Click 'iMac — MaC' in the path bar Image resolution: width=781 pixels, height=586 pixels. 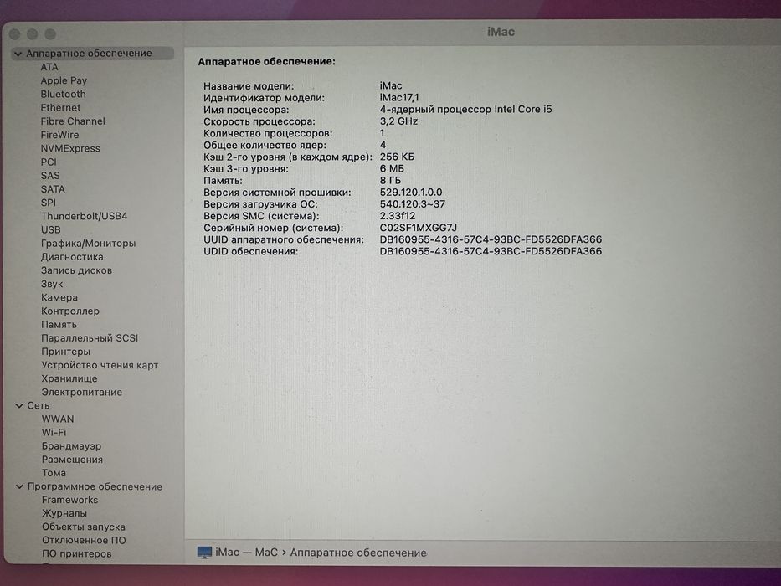pyautogui.click(x=247, y=553)
